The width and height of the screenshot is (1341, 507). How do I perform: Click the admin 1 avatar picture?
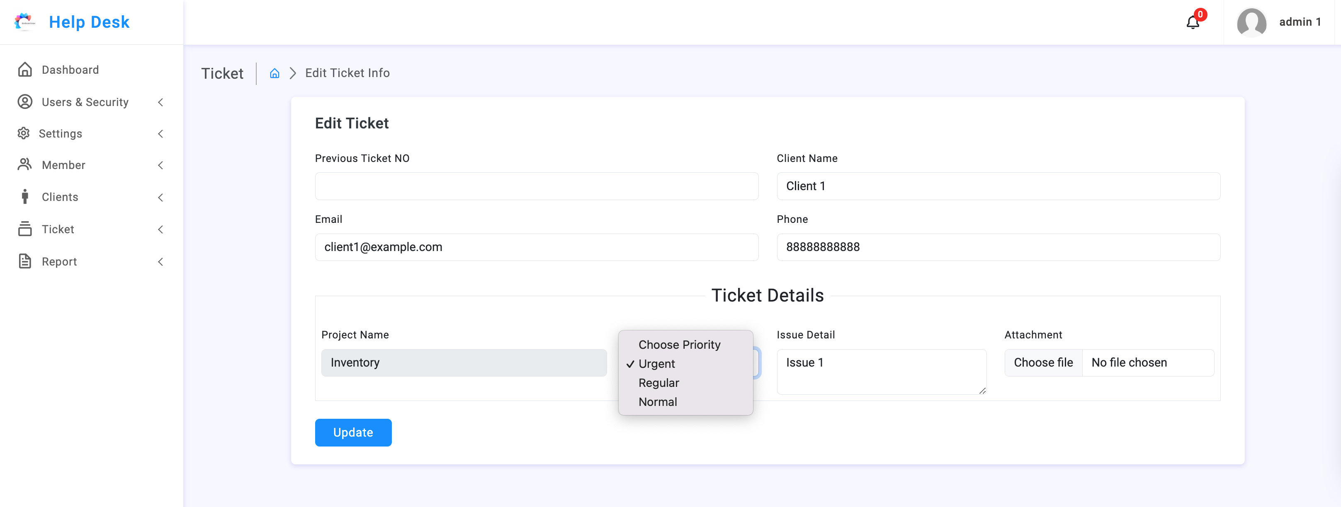point(1251,22)
